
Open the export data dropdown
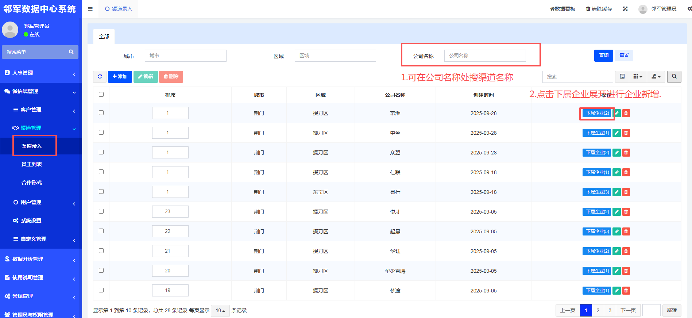(x=656, y=77)
